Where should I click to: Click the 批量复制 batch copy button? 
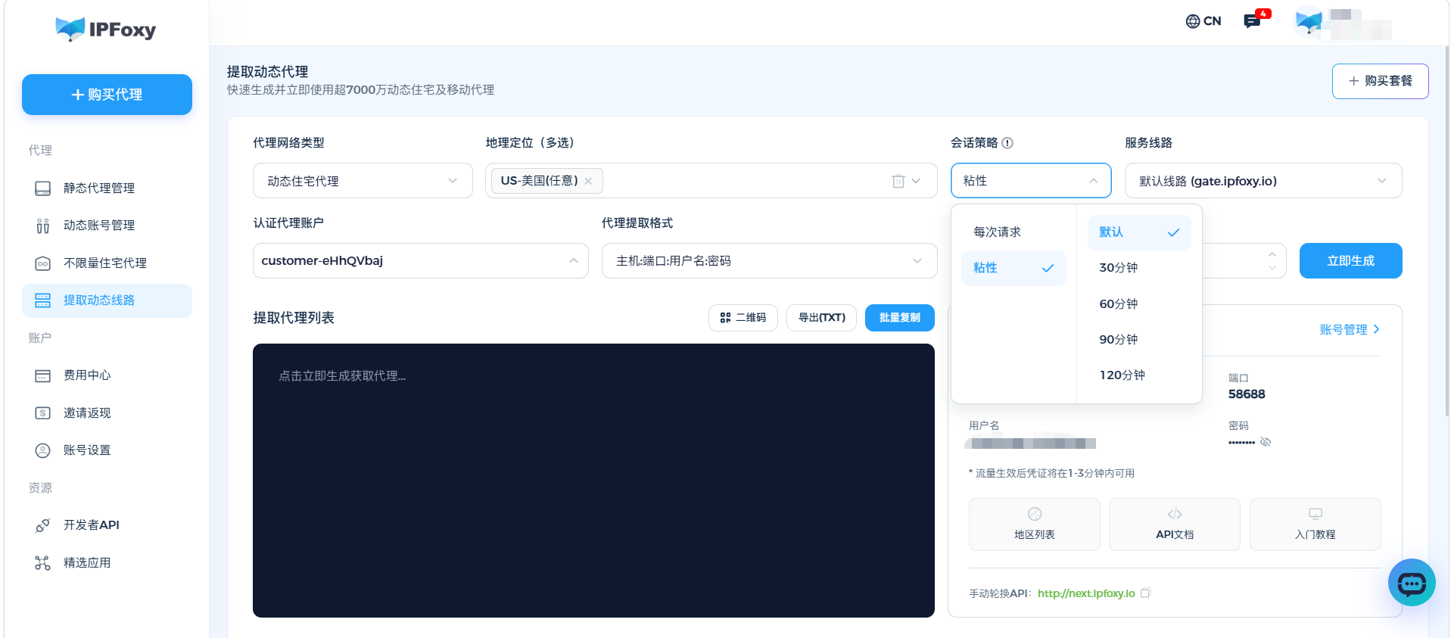click(x=899, y=318)
